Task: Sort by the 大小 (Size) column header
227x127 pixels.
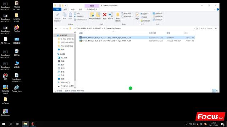Action: pyautogui.click(x=186, y=33)
